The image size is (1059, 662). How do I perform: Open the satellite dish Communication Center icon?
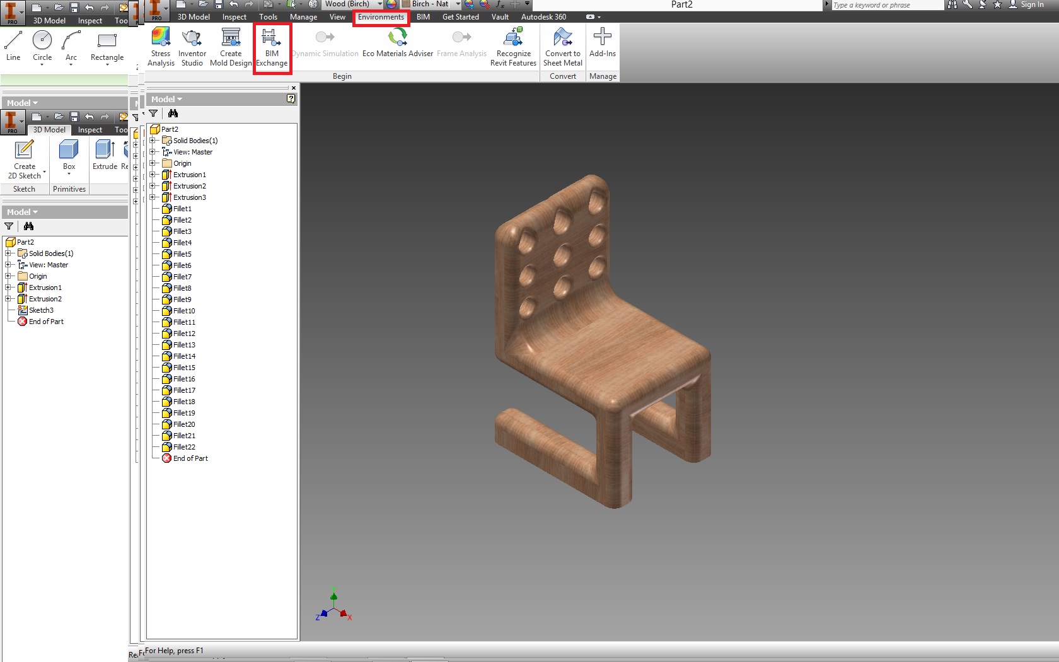[982, 4]
